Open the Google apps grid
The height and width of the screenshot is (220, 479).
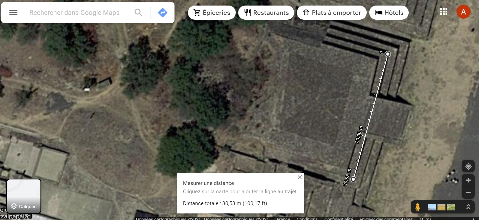444,12
